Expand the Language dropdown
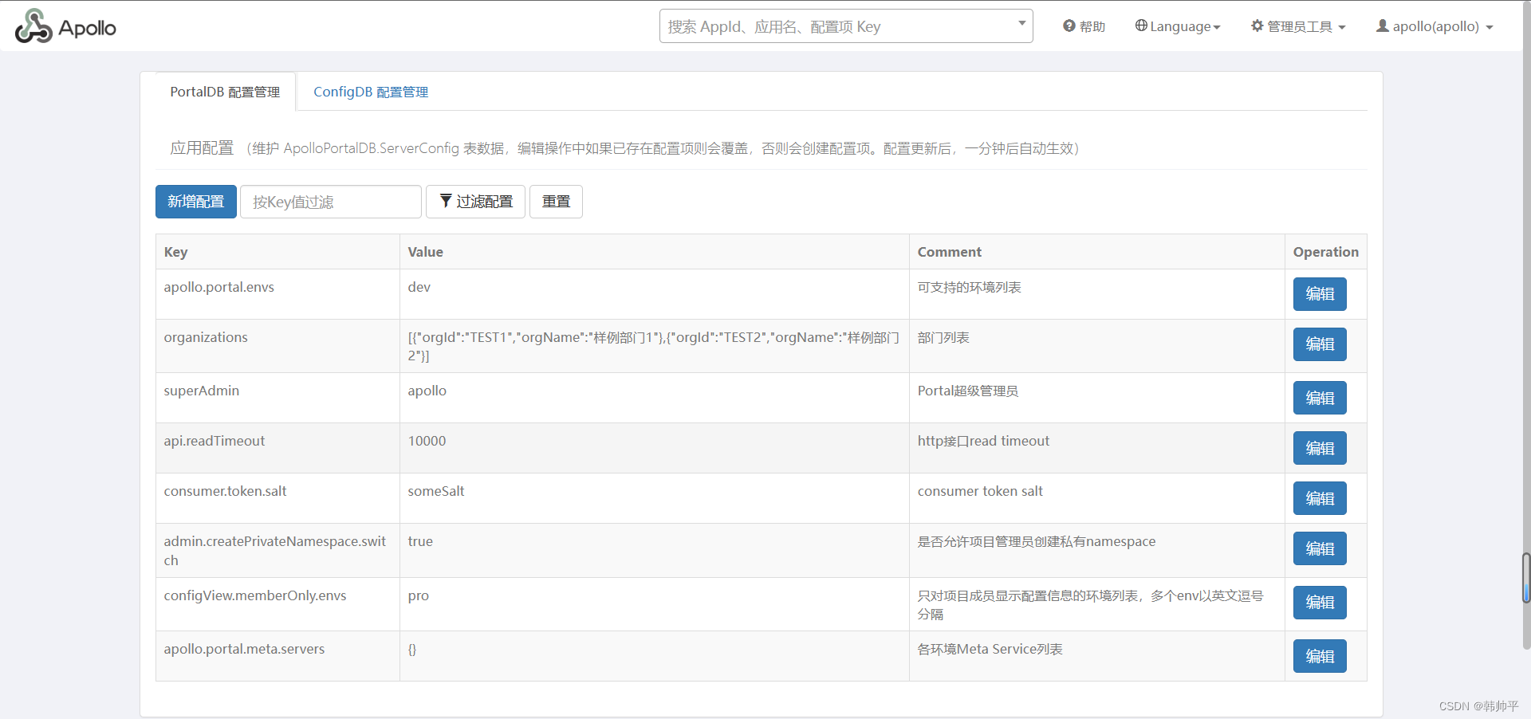Image resolution: width=1531 pixels, height=719 pixels. point(1185,26)
